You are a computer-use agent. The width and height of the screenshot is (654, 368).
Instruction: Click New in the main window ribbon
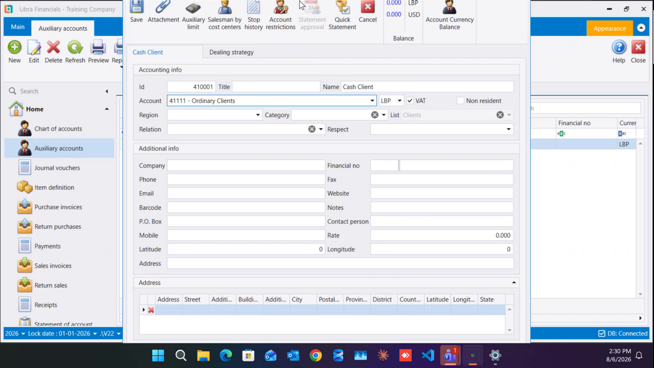(x=14, y=52)
